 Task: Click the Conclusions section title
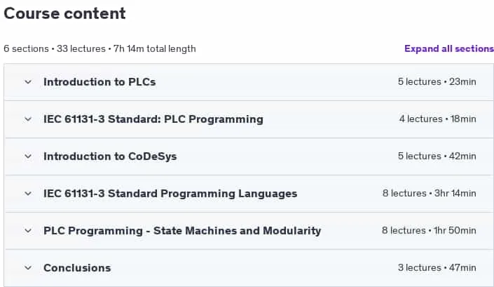tap(77, 268)
